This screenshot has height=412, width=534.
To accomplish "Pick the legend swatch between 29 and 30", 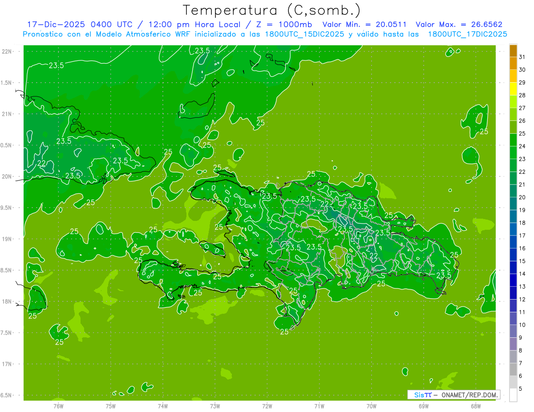I will point(513,76).
